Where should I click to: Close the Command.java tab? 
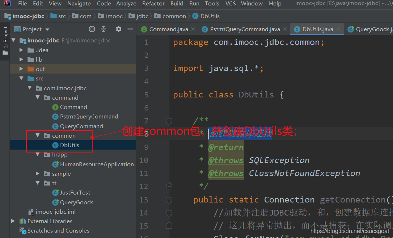tap(193, 29)
